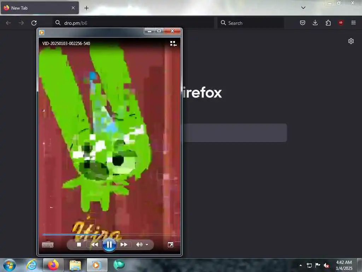Open the network tray icon
Image resolution: width=362 pixels, height=272 pixels.
tap(309, 265)
